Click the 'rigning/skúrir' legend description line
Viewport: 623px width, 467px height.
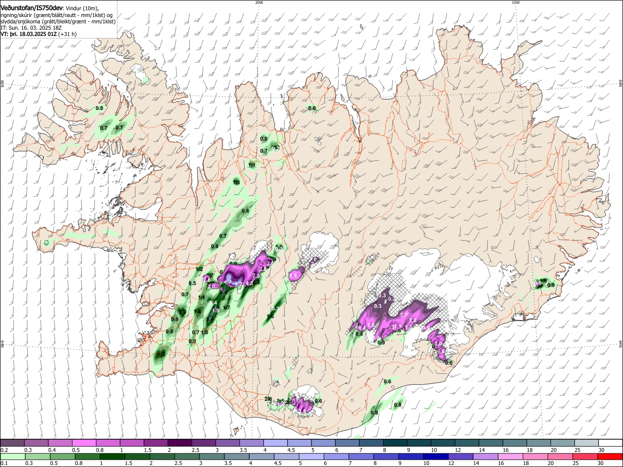[57, 15]
